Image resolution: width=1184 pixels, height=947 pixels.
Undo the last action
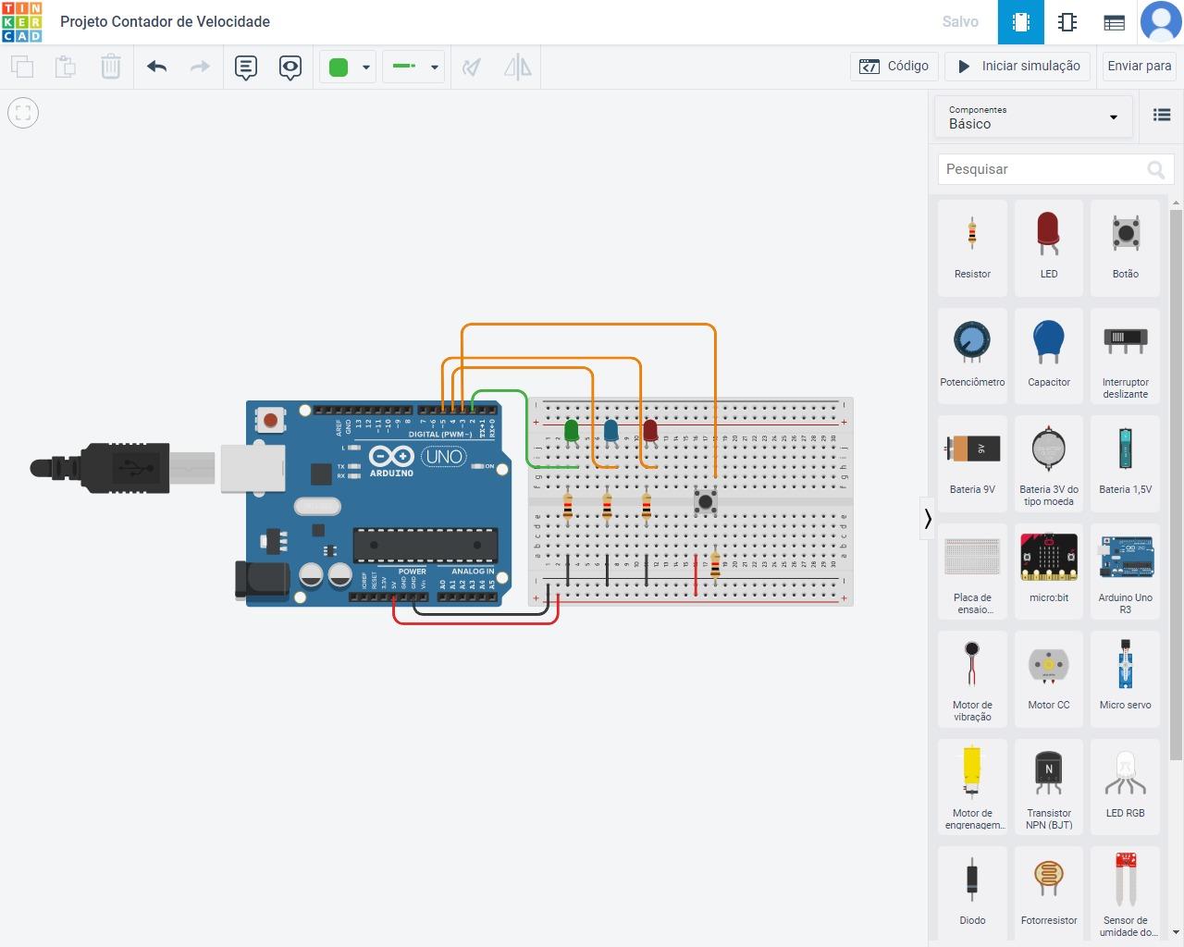point(156,67)
